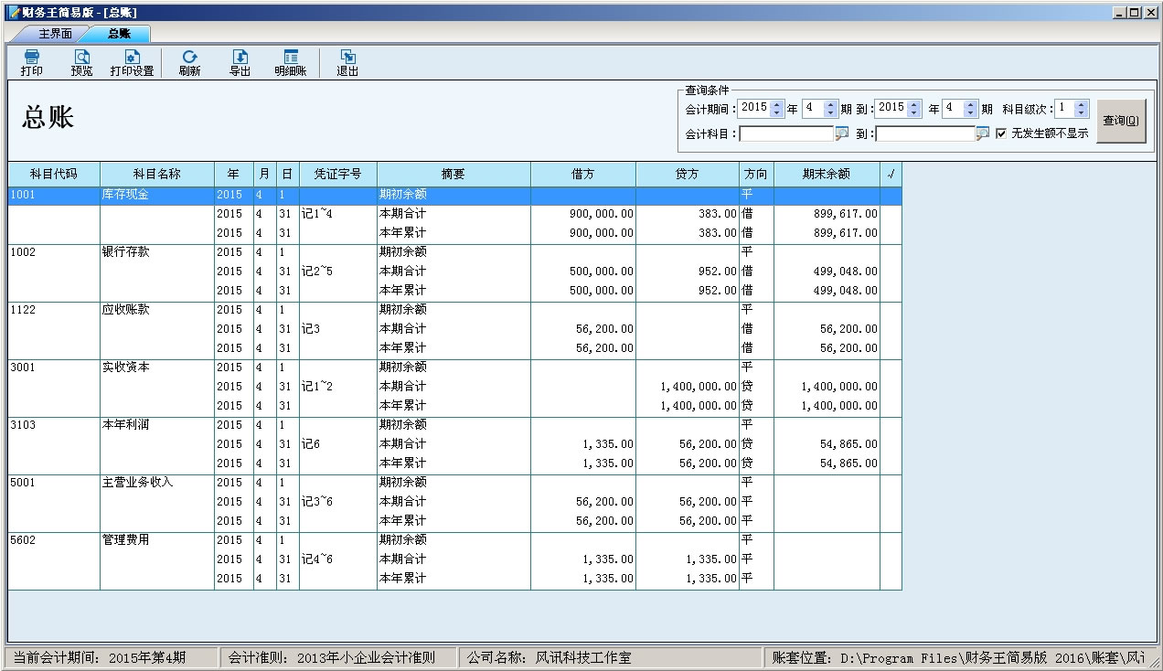Decrease the ending year spinner value

point(914,112)
